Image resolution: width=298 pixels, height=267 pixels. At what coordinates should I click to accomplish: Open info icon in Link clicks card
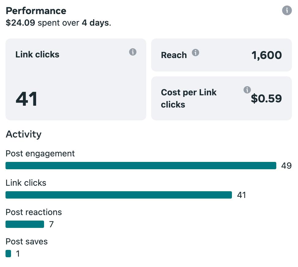click(133, 52)
